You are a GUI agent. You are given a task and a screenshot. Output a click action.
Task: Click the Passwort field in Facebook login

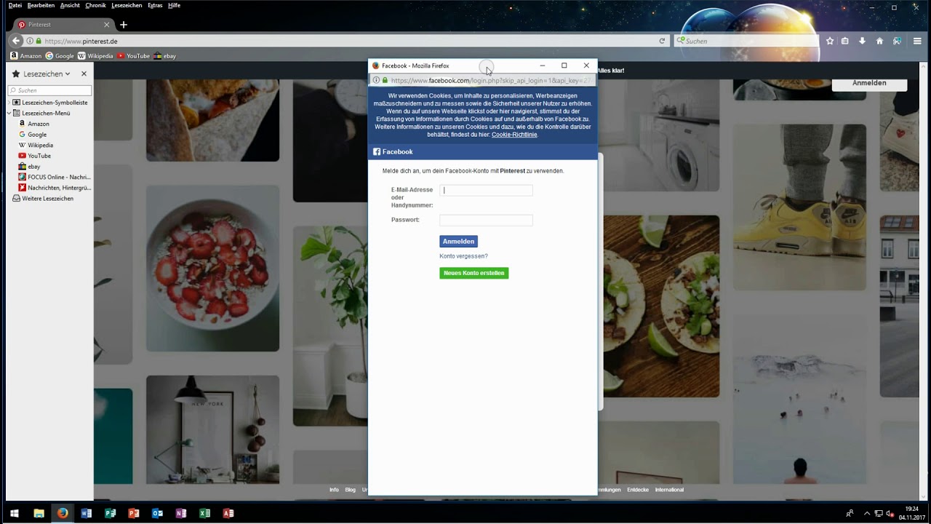pyautogui.click(x=486, y=220)
